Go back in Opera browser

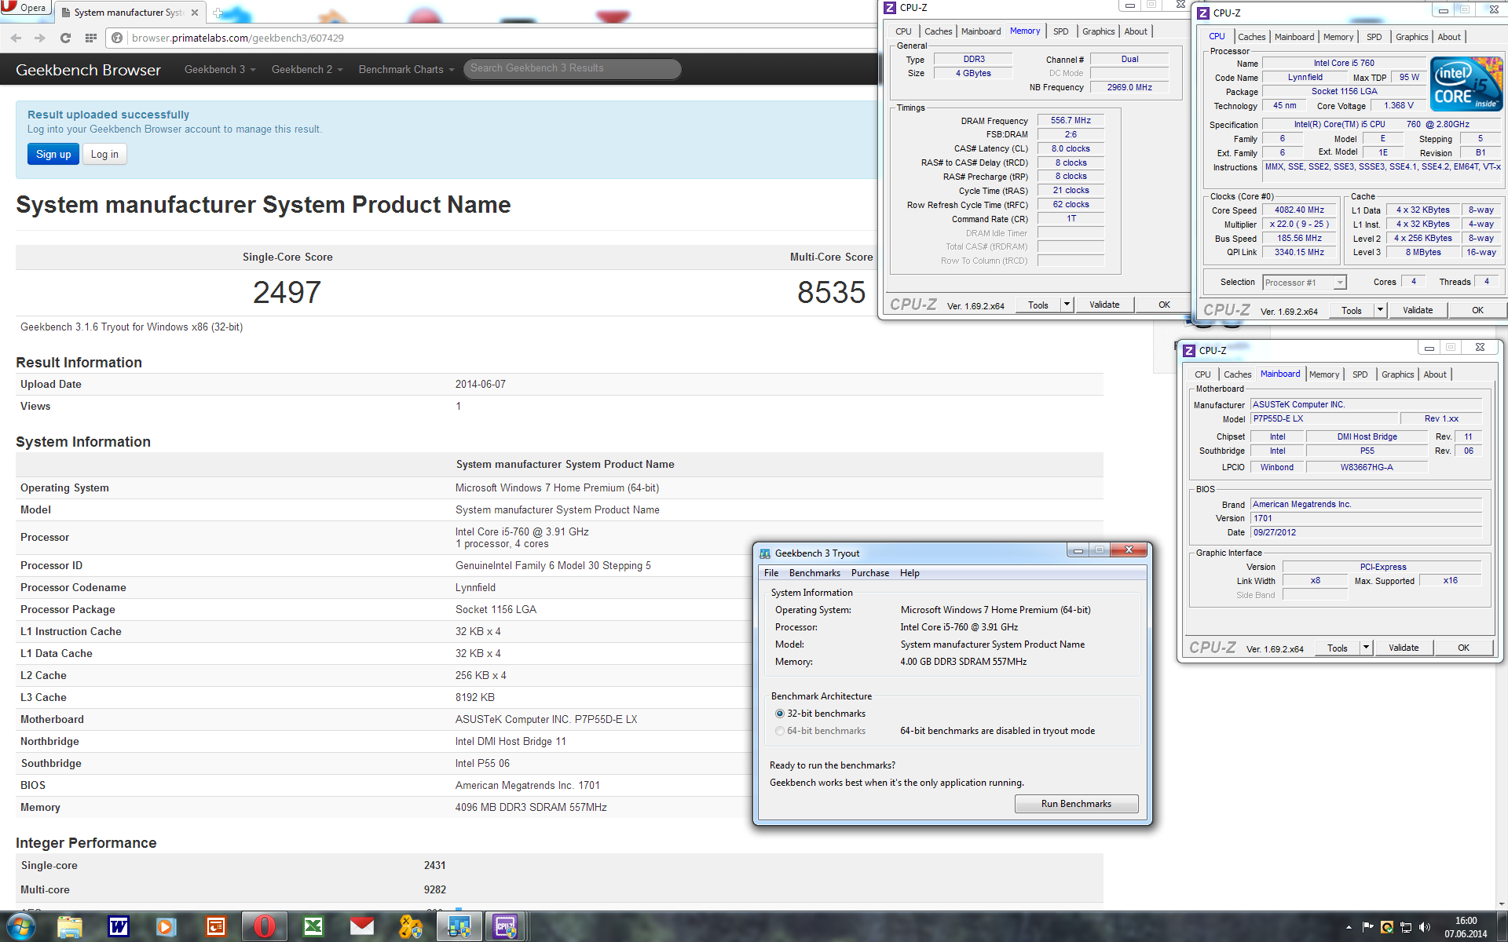pos(16,38)
